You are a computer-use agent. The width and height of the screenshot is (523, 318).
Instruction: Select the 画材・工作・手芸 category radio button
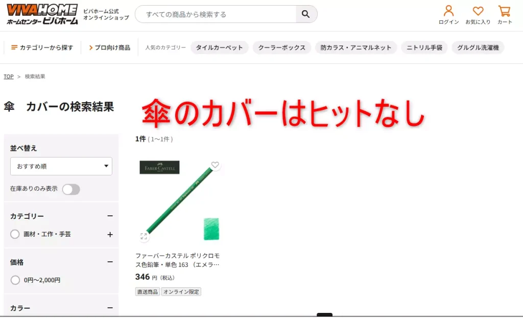(x=15, y=235)
